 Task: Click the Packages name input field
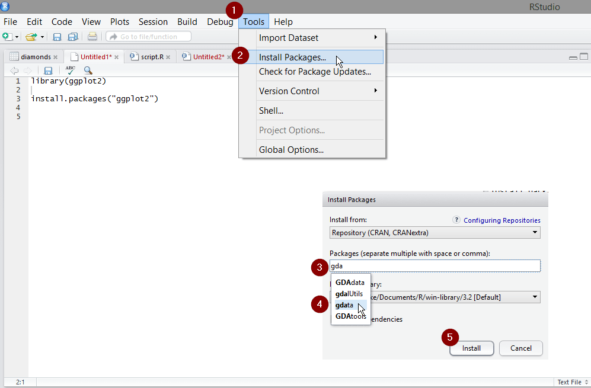pos(435,266)
